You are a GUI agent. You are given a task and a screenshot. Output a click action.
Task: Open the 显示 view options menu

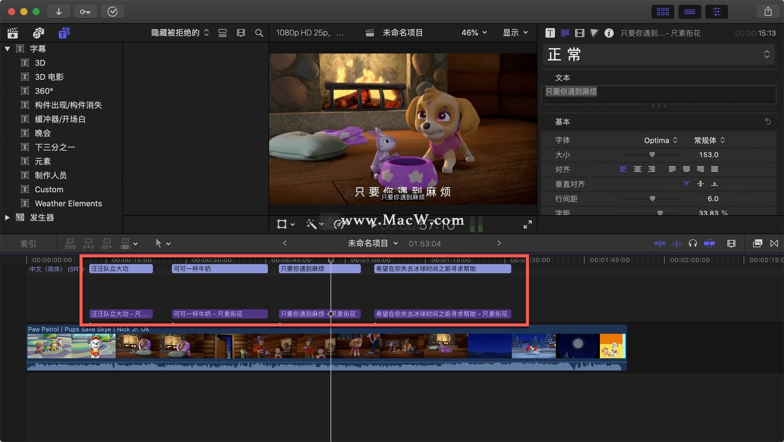tap(515, 33)
